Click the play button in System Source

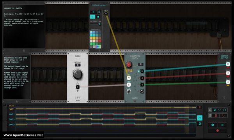pos(94,12)
